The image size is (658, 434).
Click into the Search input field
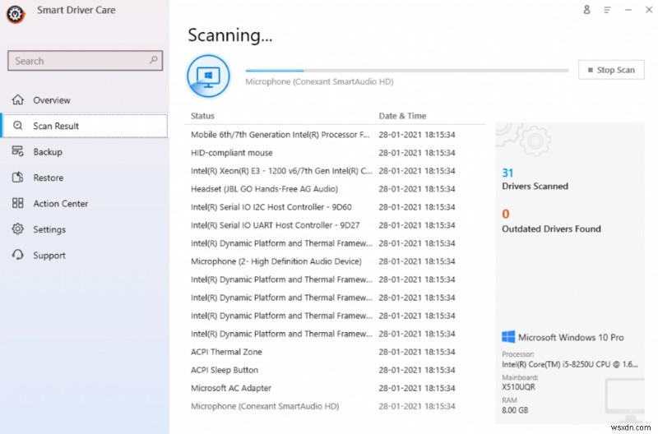tap(85, 61)
